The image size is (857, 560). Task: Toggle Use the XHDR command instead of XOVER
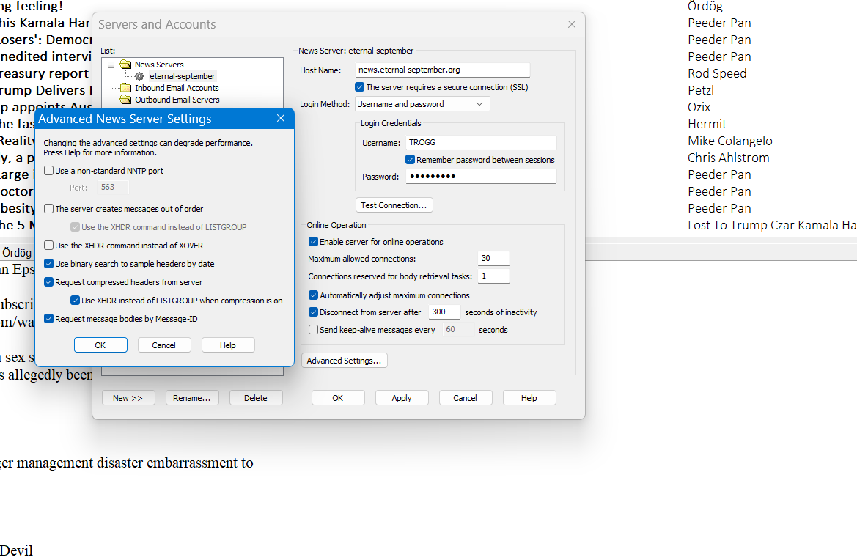[x=48, y=246]
